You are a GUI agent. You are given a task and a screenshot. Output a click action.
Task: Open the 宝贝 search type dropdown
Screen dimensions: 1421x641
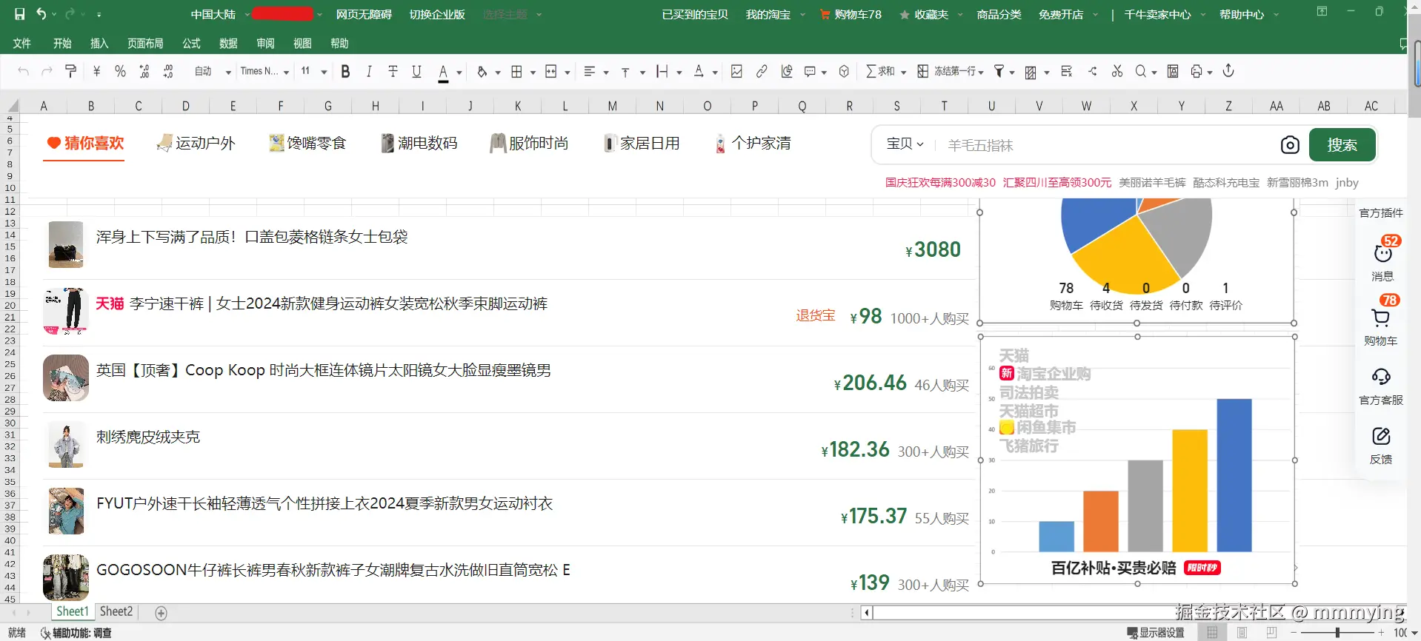905,144
